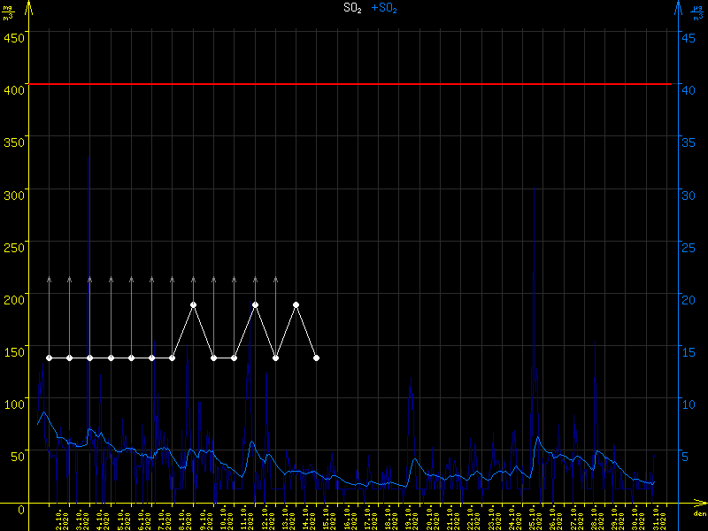Viewport: 708px width, 531px height.
Task: Click the blue right axis arrowhead at top
Action: [x=678, y=7]
